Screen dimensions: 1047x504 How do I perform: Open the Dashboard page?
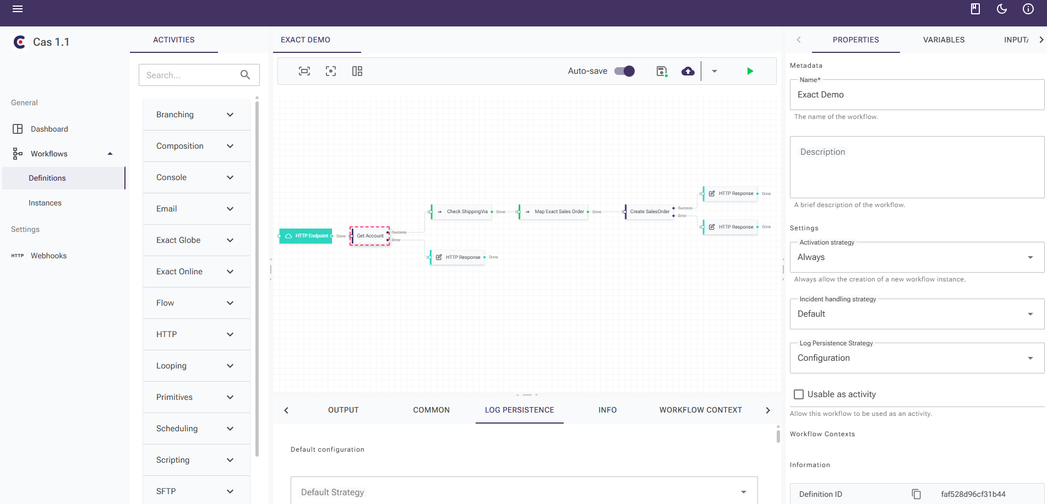tap(50, 129)
